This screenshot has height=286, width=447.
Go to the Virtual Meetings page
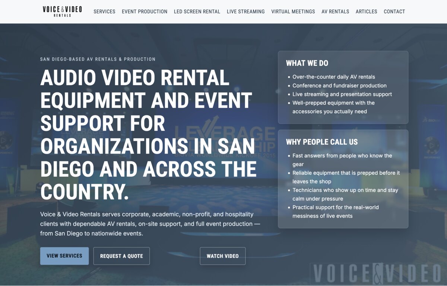(293, 12)
